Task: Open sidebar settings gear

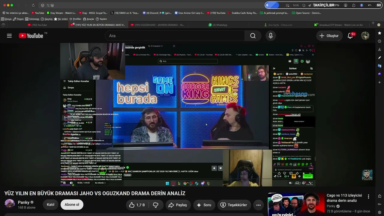Action: (379, 212)
